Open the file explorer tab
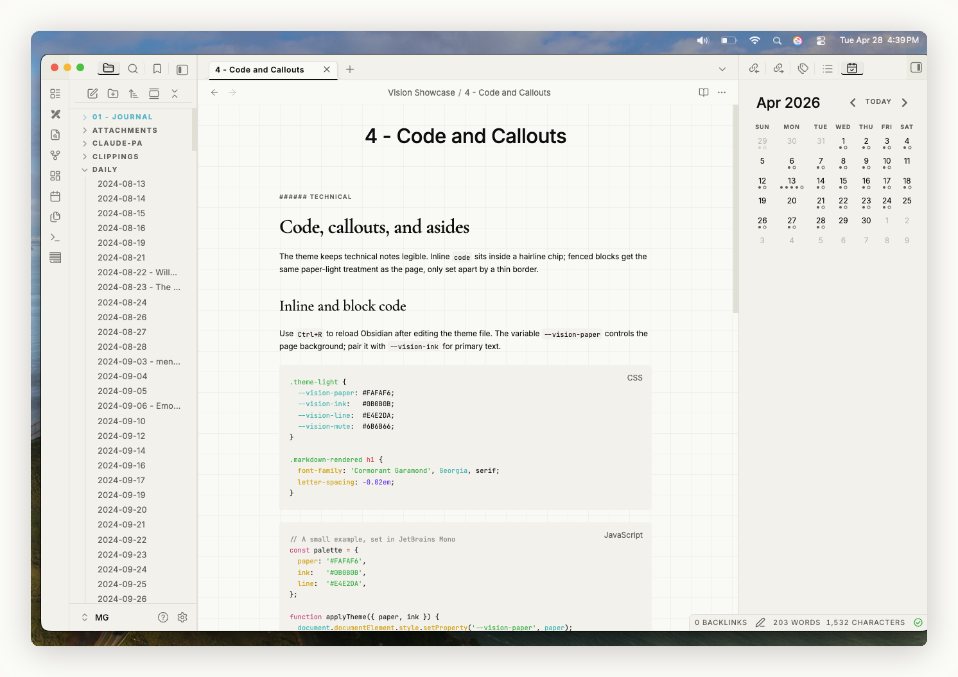Screen dimensions: 958x677 (x=109, y=69)
